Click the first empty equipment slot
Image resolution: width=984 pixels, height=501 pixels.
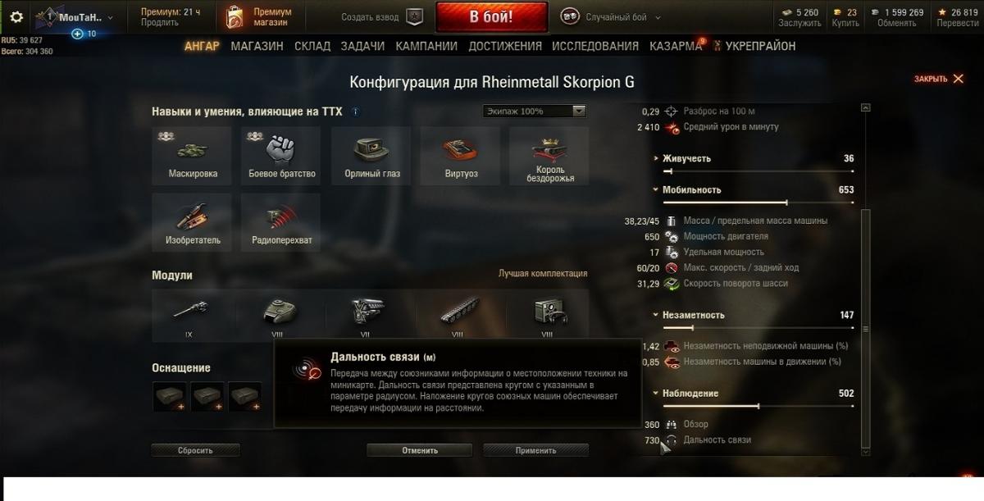(x=170, y=397)
